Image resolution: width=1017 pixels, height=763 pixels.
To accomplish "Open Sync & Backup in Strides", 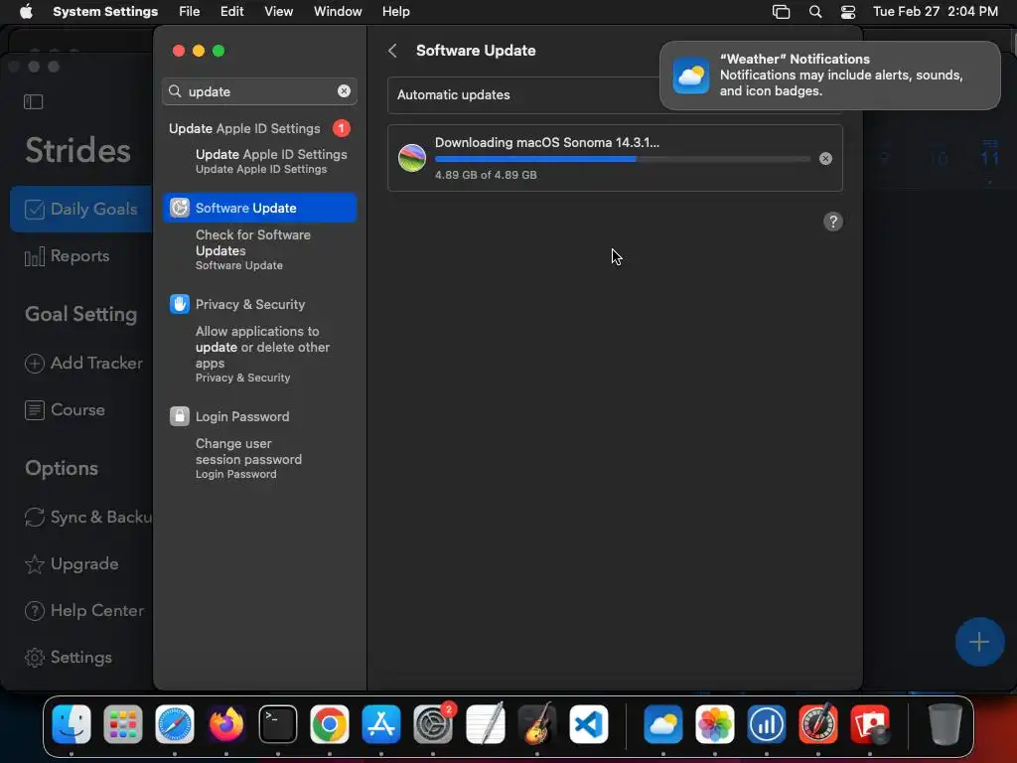I will tap(87, 517).
